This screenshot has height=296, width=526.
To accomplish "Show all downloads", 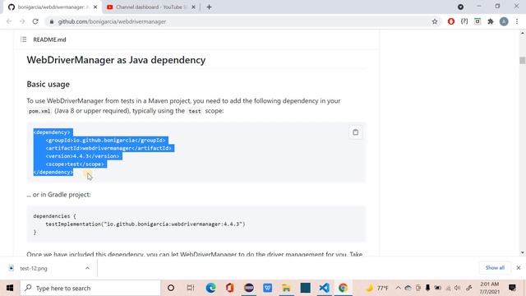I will (495, 268).
